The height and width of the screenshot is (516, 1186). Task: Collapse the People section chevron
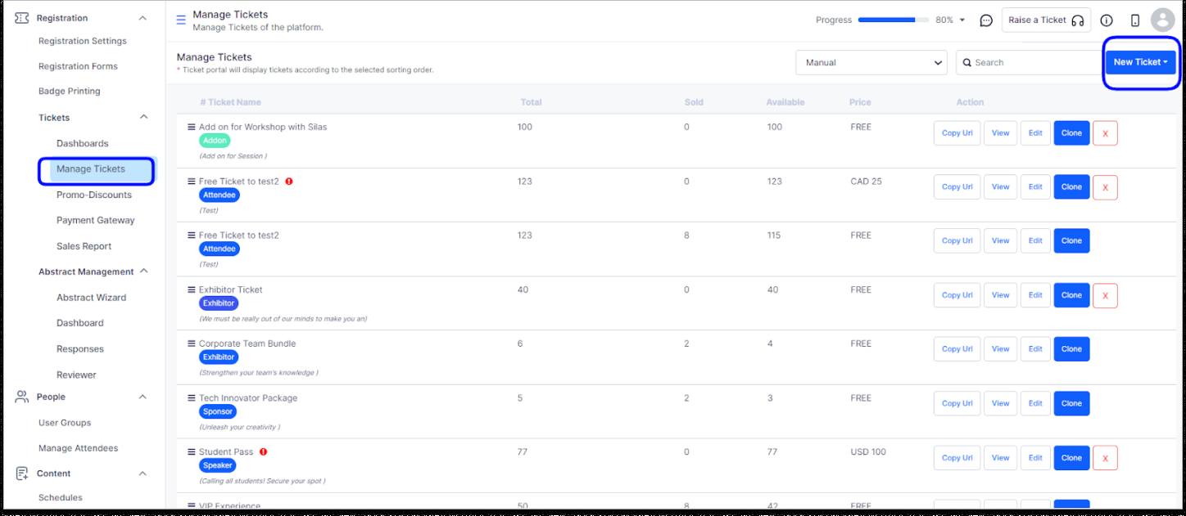coord(143,397)
